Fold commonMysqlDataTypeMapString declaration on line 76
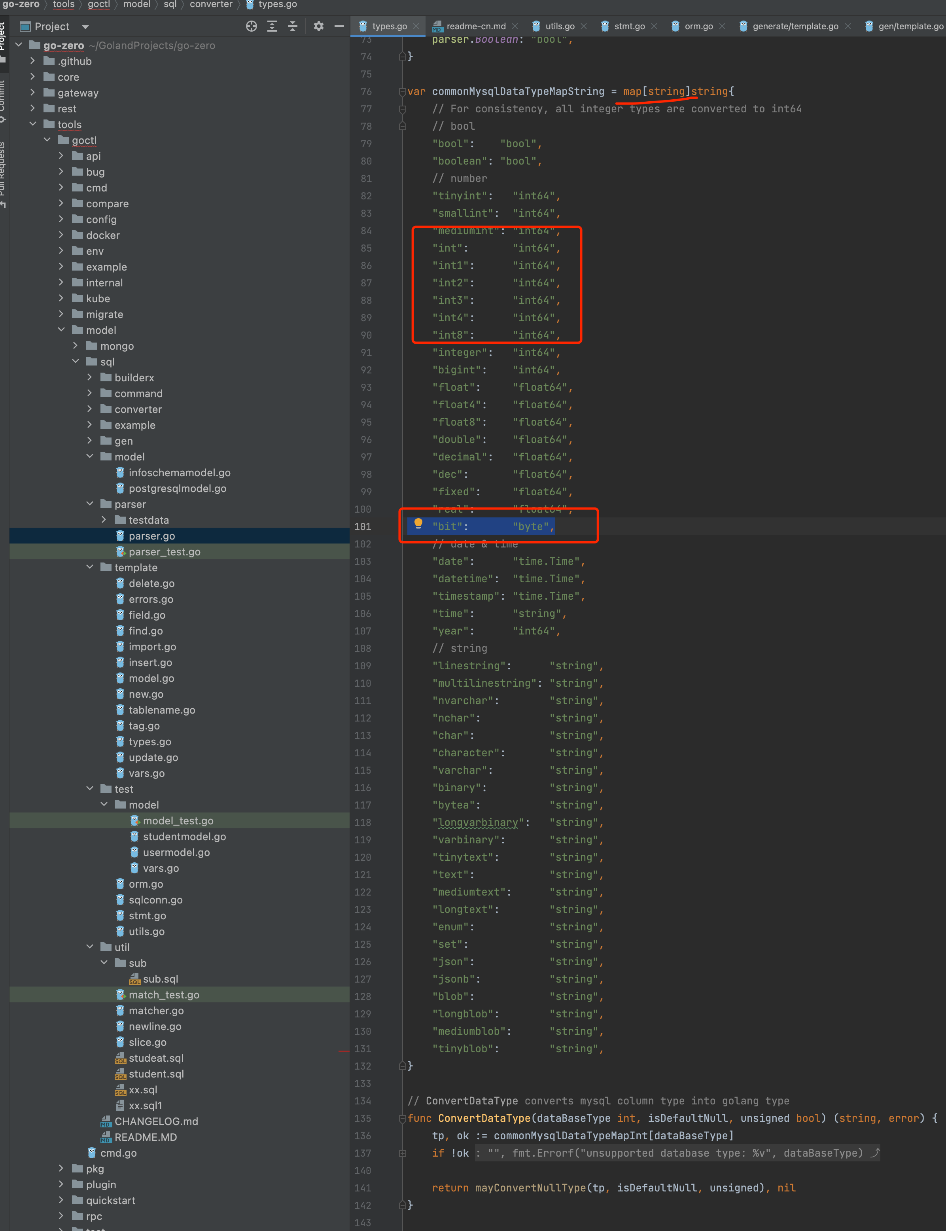Screen dimensions: 946x1231 coord(403,92)
